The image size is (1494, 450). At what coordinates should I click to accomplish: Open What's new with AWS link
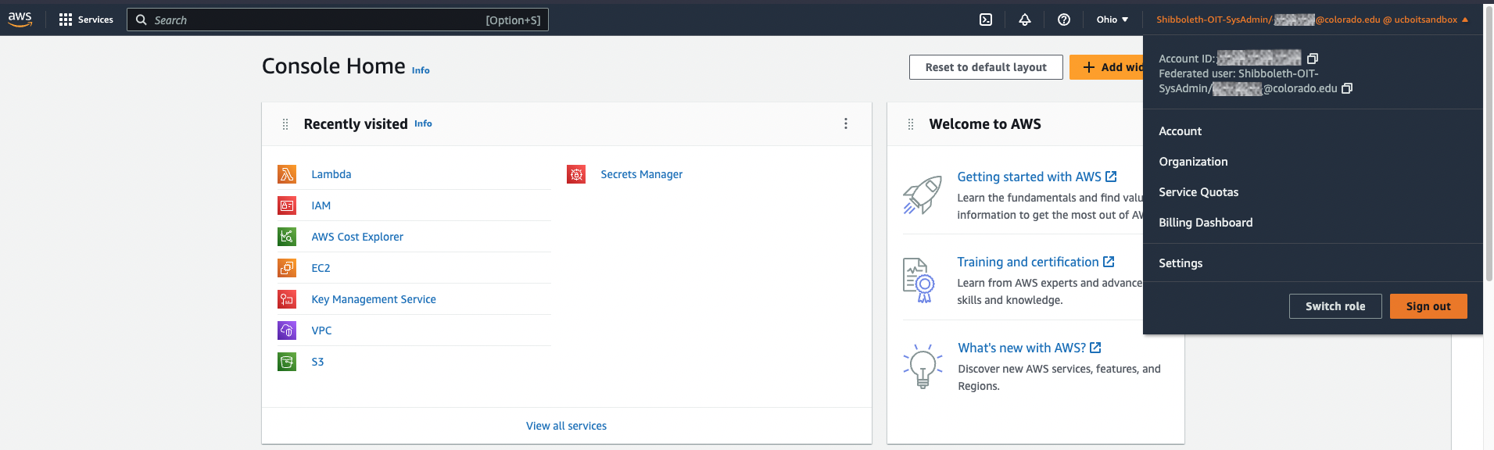[x=1030, y=348]
